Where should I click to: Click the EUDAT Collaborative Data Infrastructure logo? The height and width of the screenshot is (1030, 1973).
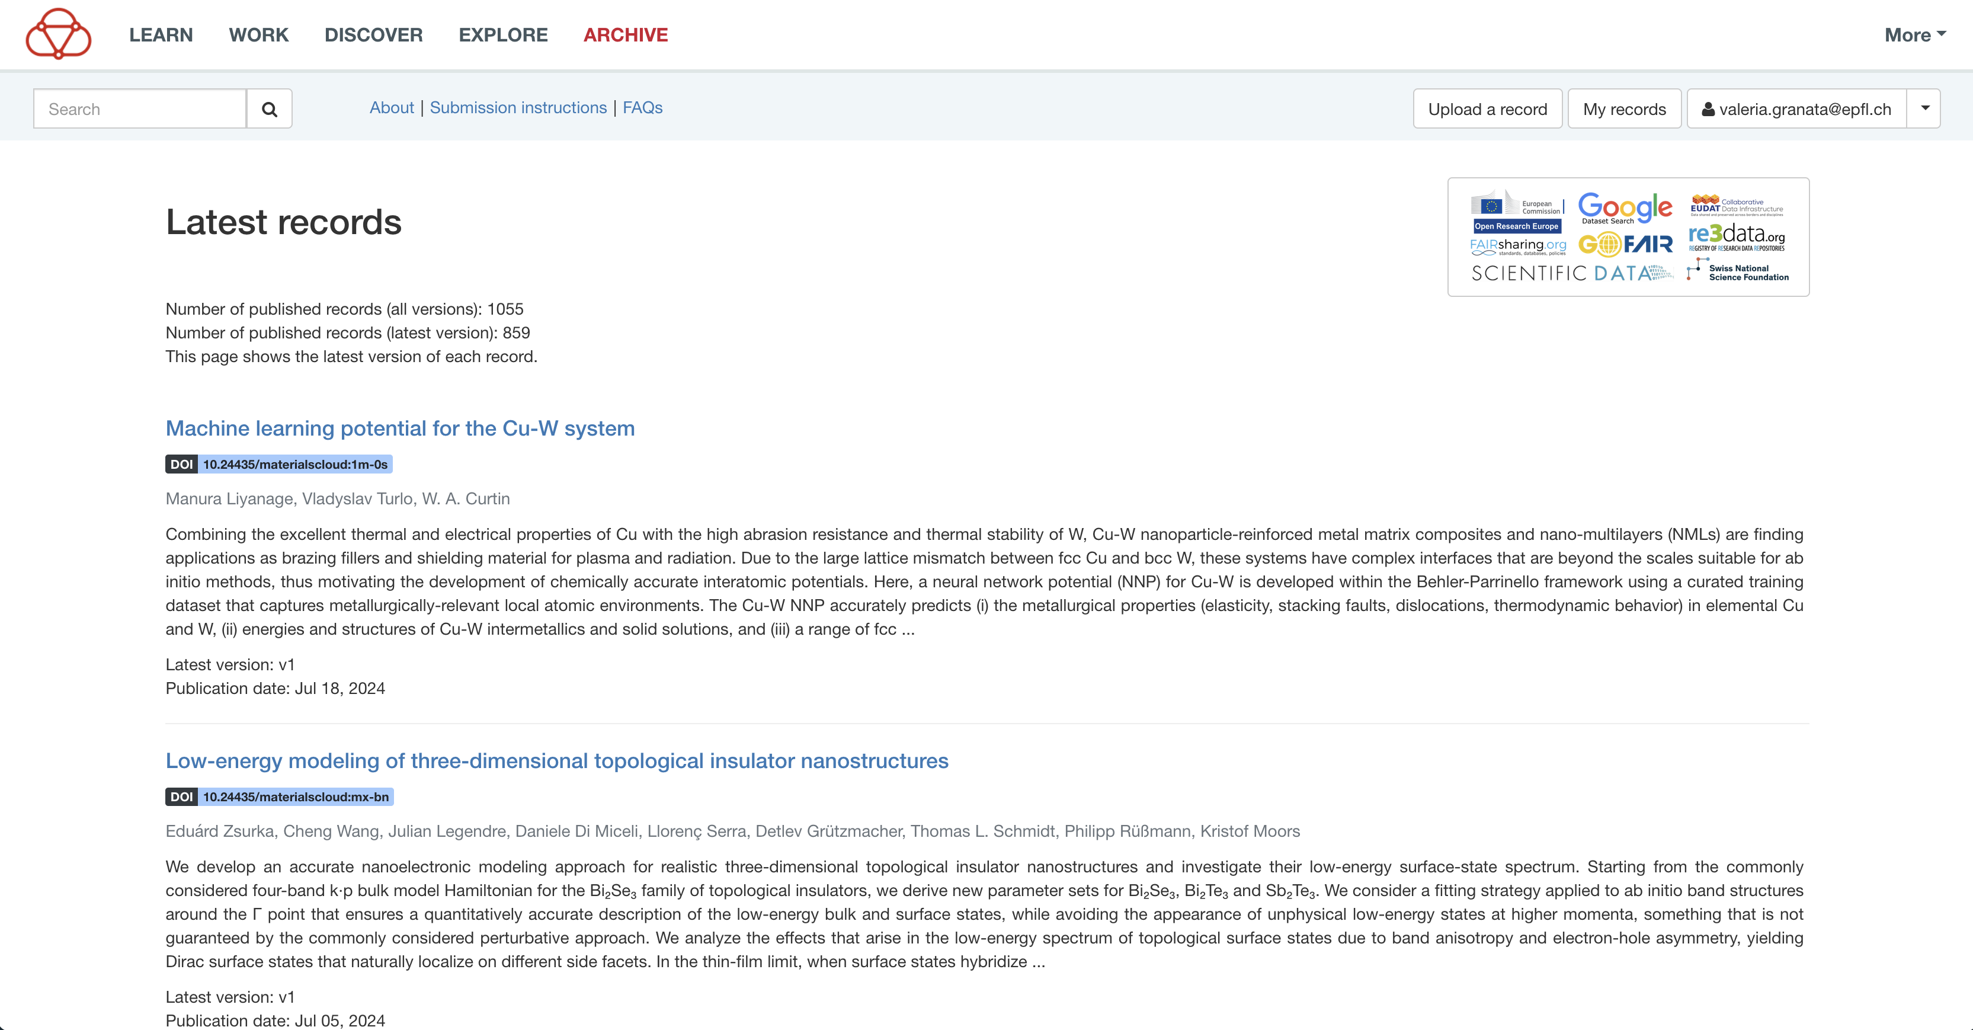pos(1737,206)
